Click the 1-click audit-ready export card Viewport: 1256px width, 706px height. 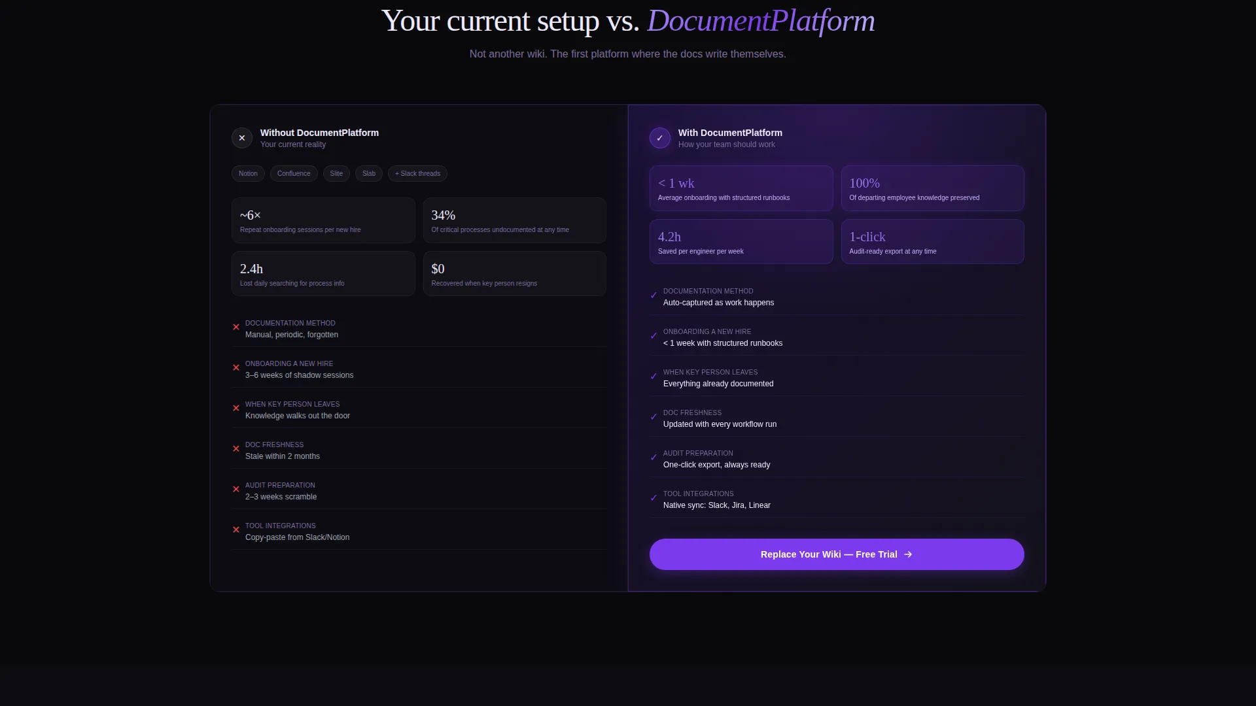click(932, 242)
